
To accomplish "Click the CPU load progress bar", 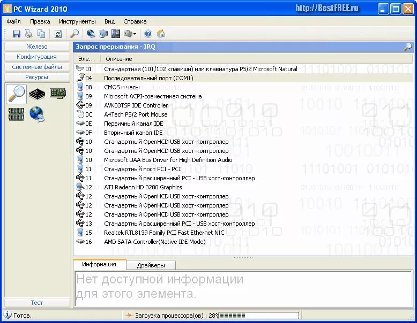I will 258,316.
